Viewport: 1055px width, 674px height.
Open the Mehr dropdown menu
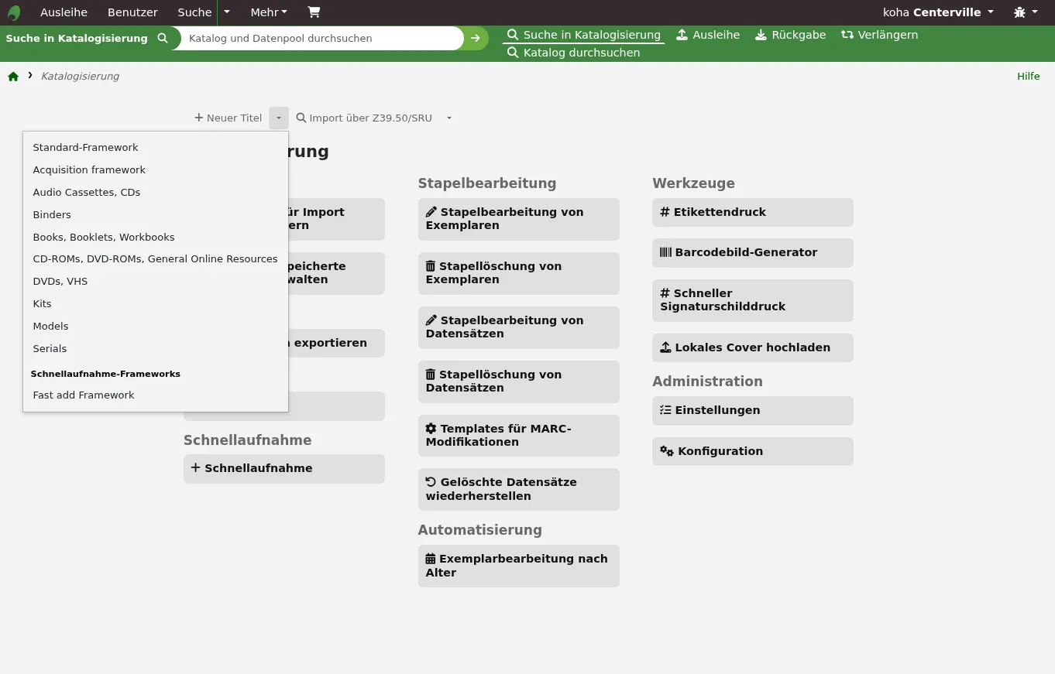pyautogui.click(x=269, y=12)
